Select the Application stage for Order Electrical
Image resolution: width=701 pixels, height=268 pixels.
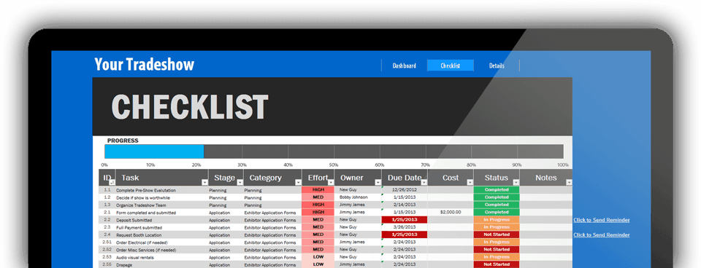click(226, 242)
